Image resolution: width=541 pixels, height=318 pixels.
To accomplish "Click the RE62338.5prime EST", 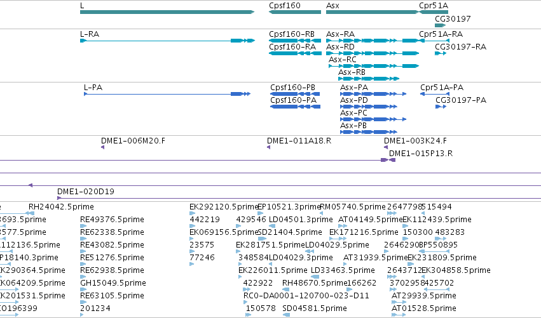I will click(112, 232).
